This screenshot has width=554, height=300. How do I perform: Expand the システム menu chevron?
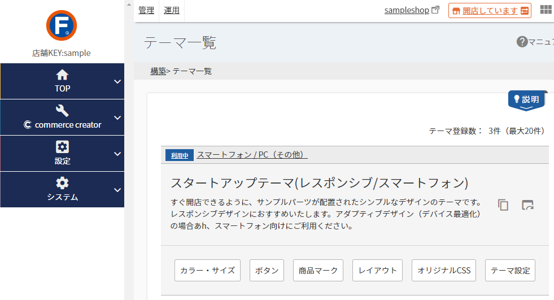[117, 190]
